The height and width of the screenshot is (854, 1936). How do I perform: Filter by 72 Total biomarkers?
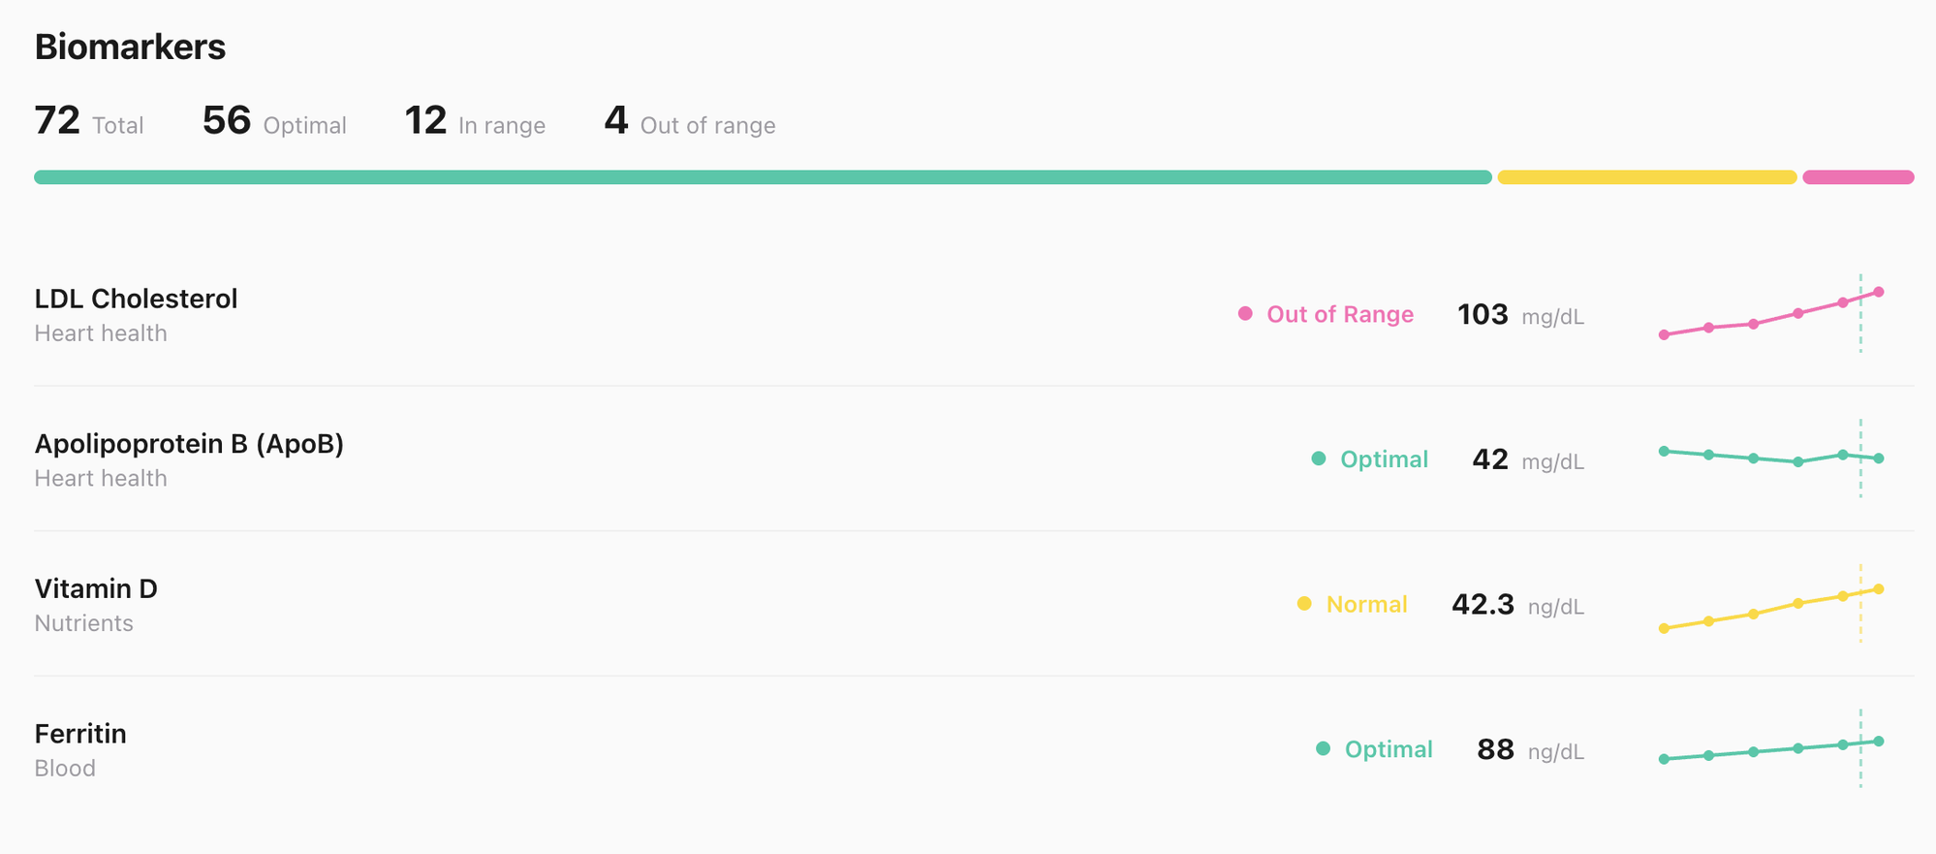pos(88,122)
